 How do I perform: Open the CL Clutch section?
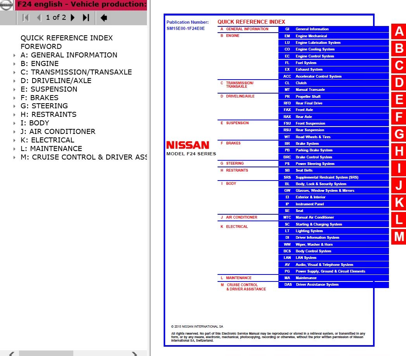tap(333, 83)
